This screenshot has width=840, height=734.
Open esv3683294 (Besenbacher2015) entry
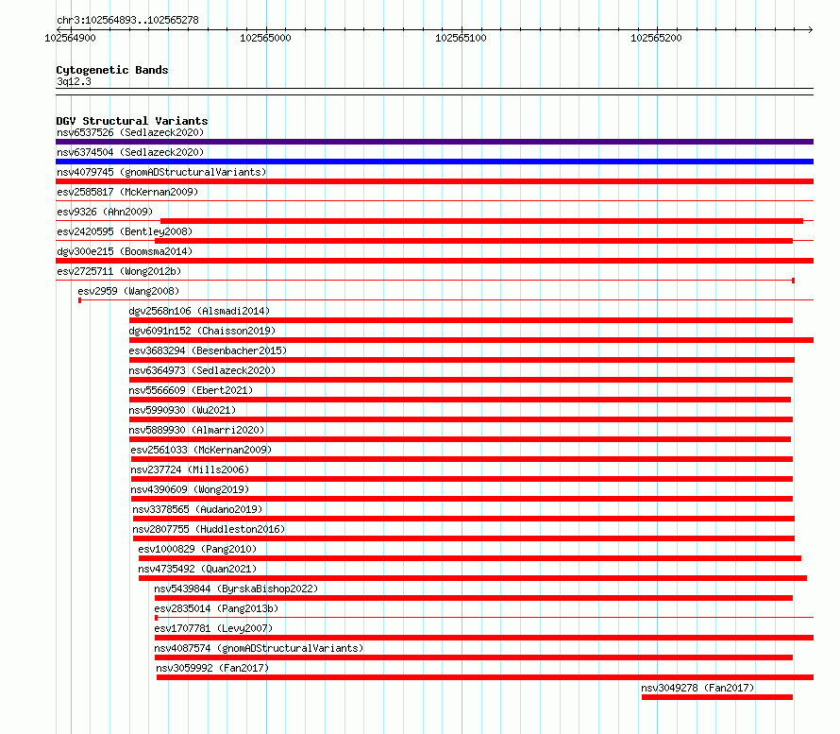click(x=208, y=350)
